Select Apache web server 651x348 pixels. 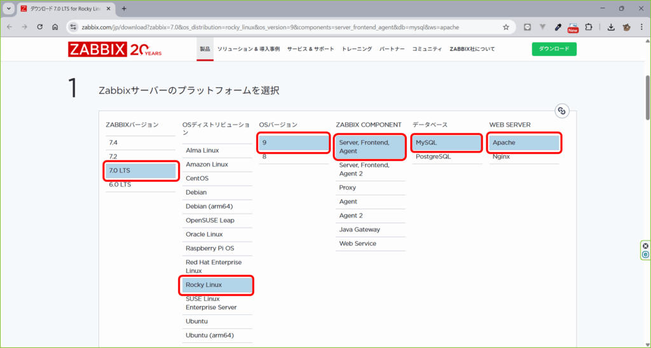524,143
